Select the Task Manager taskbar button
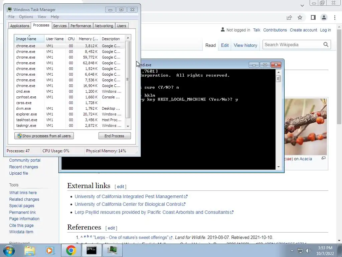The height and width of the screenshot is (257, 342). pos(112,250)
